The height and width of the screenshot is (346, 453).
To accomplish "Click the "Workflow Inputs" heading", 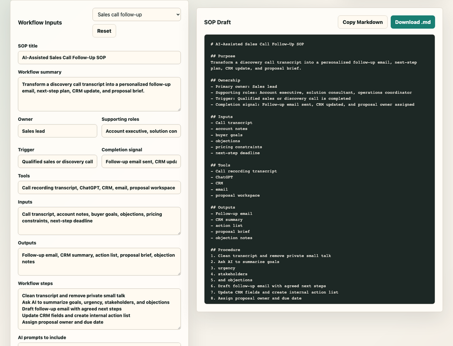I will click(x=40, y=23).
